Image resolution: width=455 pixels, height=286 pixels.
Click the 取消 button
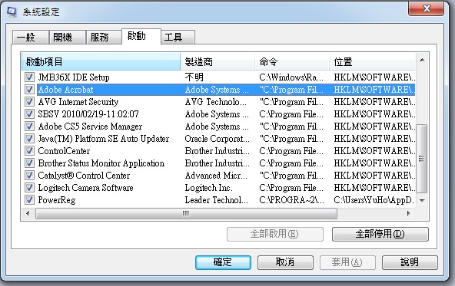tap(285, 262)
